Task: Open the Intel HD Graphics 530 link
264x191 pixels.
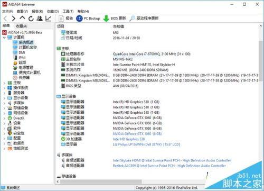Action: 129,139
